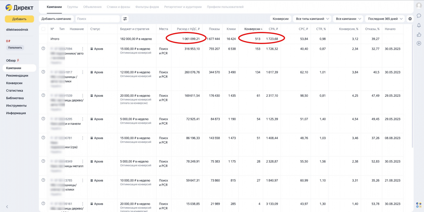Click the thumbs-up feedback icon

(x=419, y=34)
